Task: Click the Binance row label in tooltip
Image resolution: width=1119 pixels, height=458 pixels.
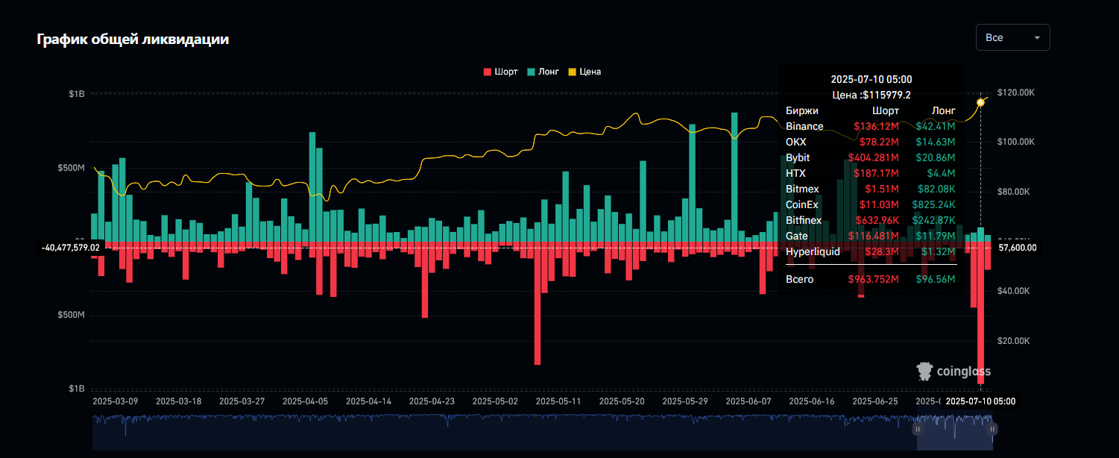Action: pyautogui.click(x=804, y=126)
